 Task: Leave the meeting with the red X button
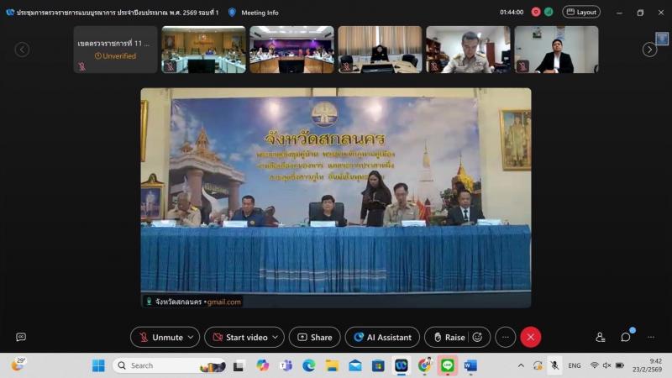[531, 338]
